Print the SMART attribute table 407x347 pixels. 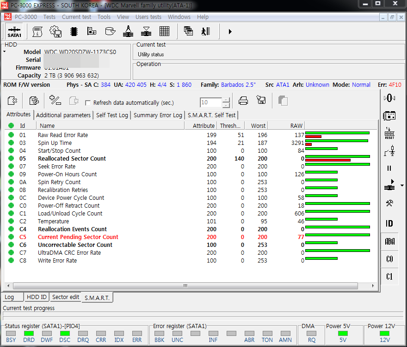tap(243, 101)
